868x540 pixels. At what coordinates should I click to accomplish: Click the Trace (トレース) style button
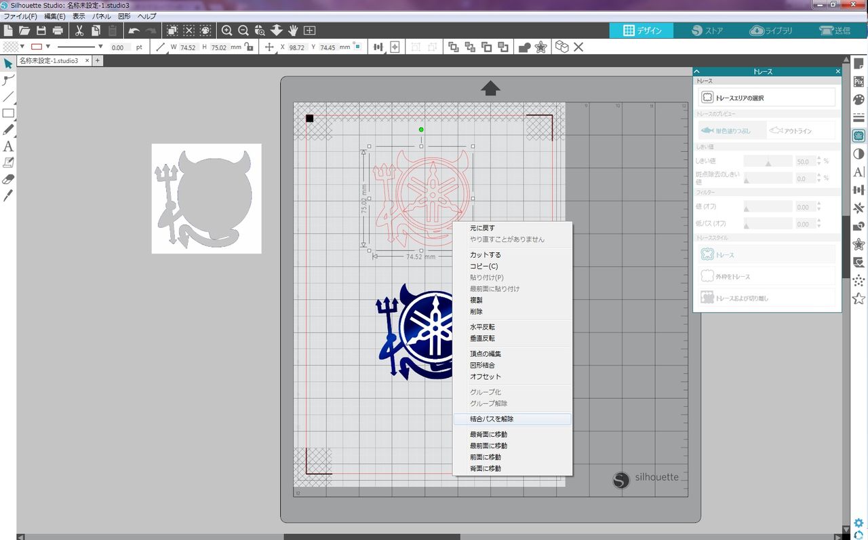766,255
